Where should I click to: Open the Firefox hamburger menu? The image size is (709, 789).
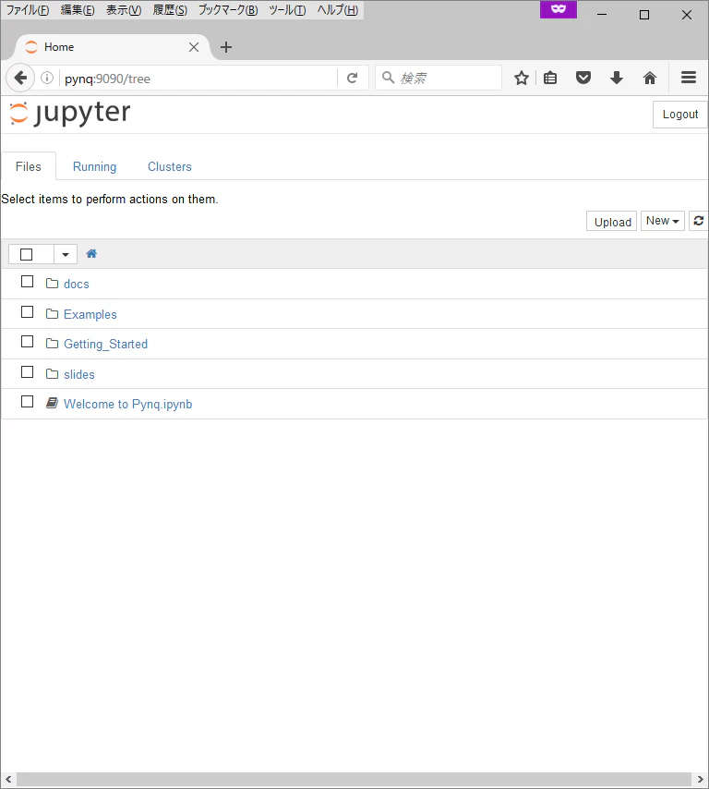(689, 78)
